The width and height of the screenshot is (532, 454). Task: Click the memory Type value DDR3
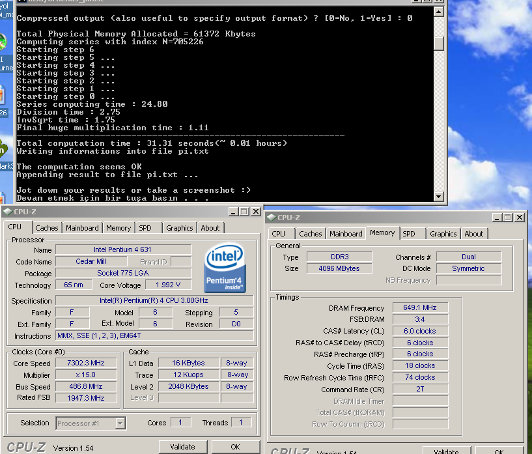pos(339,257)
